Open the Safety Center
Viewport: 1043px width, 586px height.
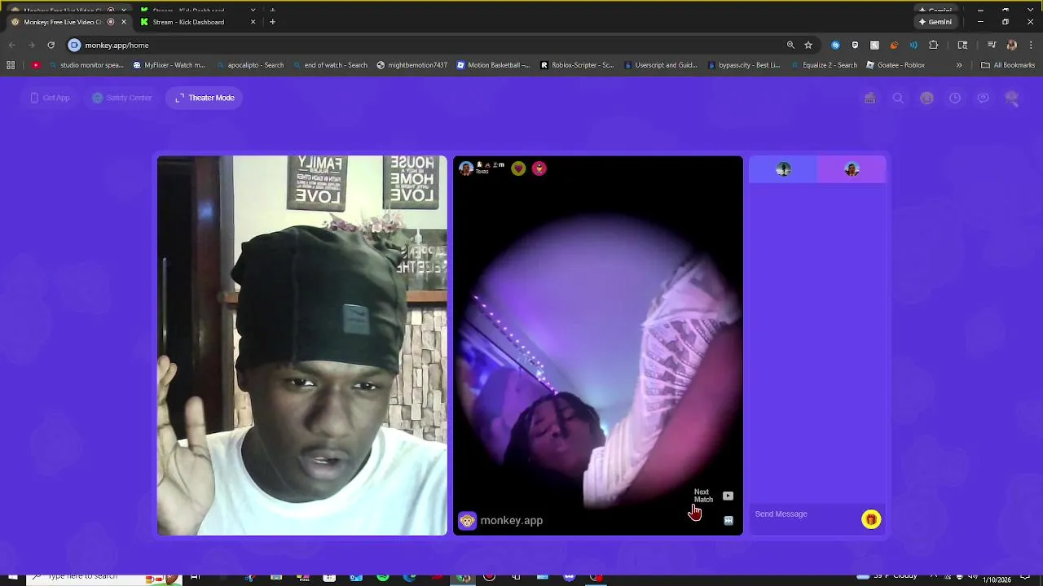pos(122,98)
